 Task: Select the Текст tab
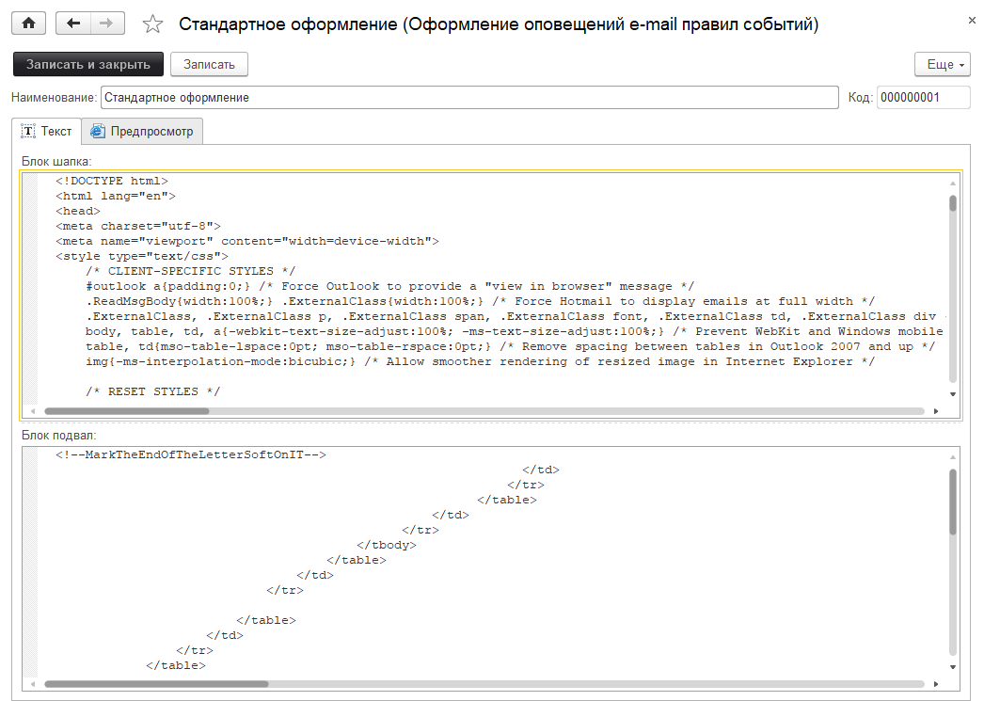48,131
